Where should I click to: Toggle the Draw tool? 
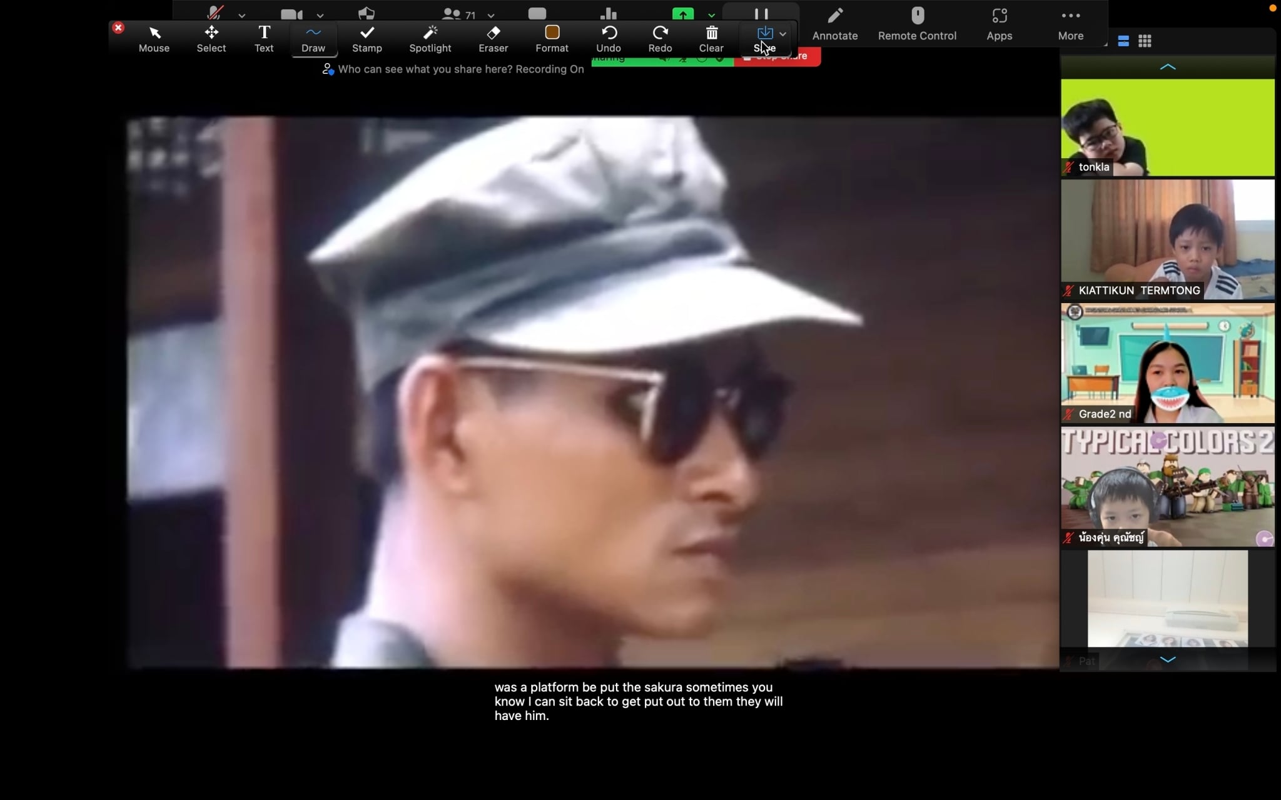point(313,38)
